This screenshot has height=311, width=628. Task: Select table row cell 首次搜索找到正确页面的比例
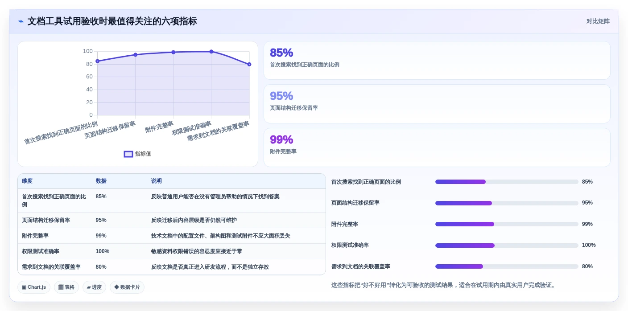click(x=54, y=201)
